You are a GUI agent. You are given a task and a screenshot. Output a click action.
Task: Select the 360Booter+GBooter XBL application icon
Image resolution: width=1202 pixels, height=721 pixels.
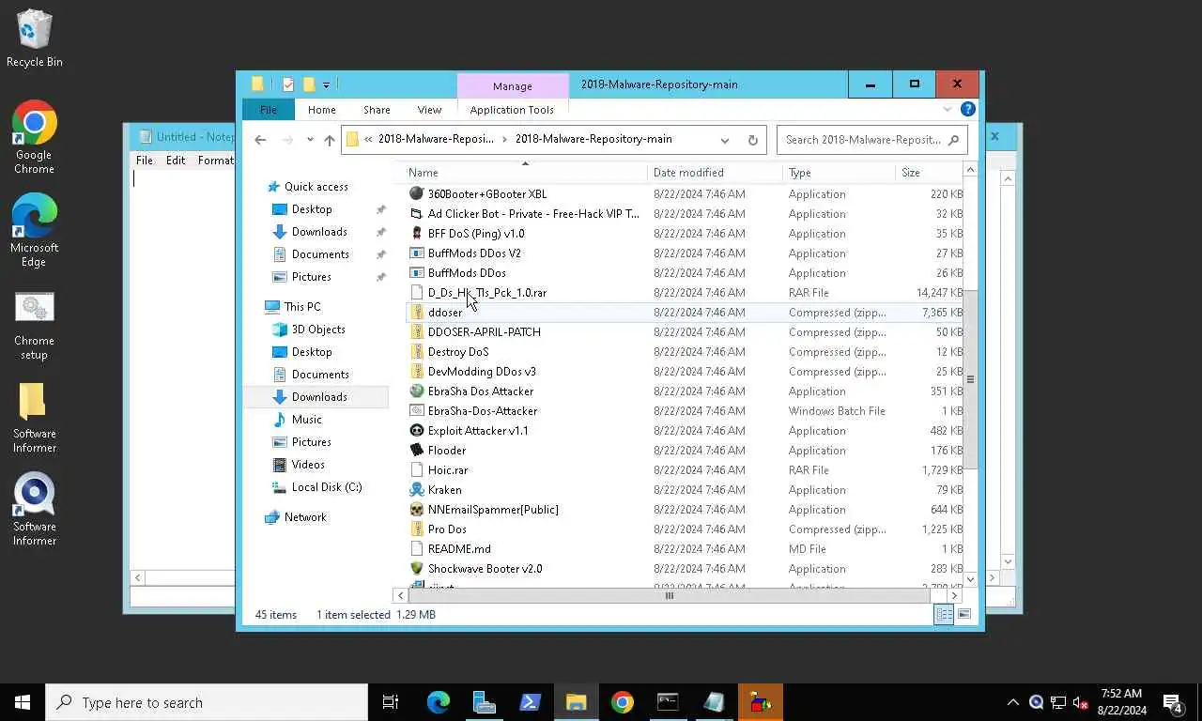417,193
